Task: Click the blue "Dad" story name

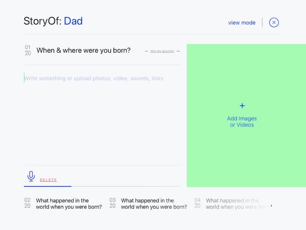Action: (x=73, y=21)
